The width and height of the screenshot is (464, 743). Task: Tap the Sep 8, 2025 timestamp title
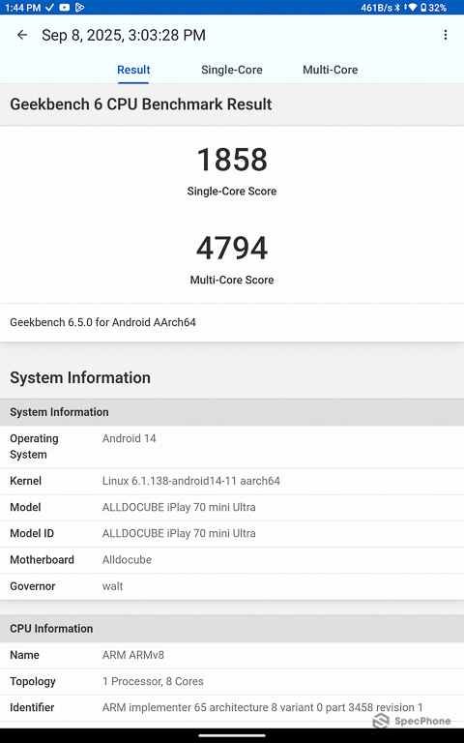point(124,35)
